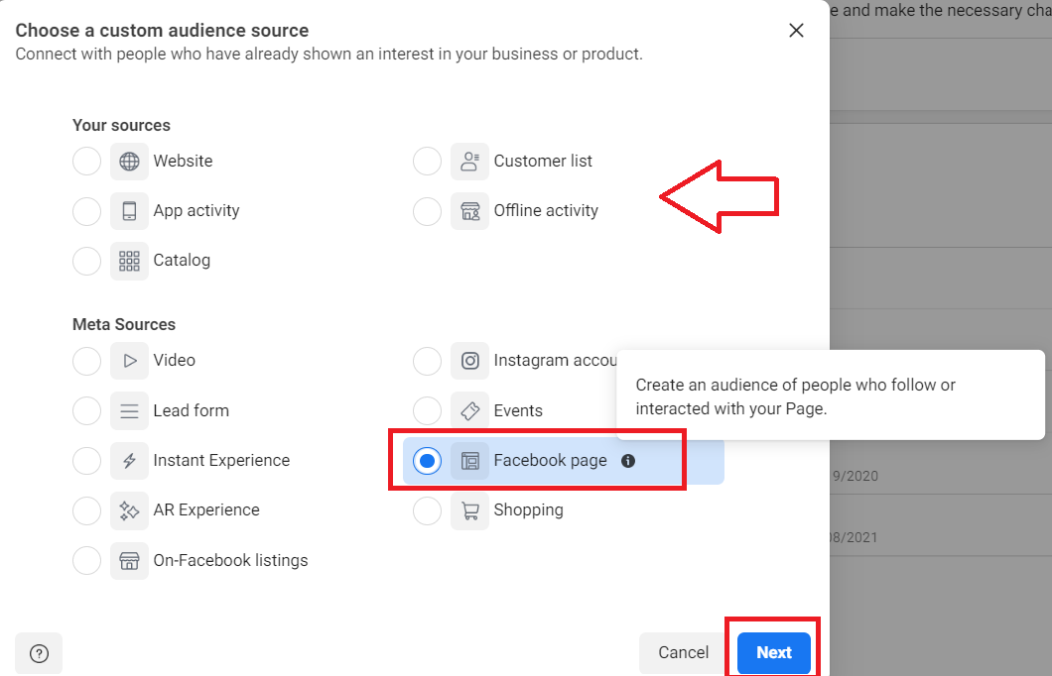The image size is (1052, 676).
Task: Click the info icon beside Facebook page
Action: tap(628, 461)
